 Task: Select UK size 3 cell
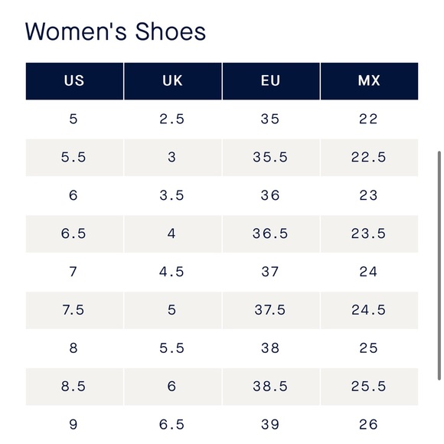(173, 158)
